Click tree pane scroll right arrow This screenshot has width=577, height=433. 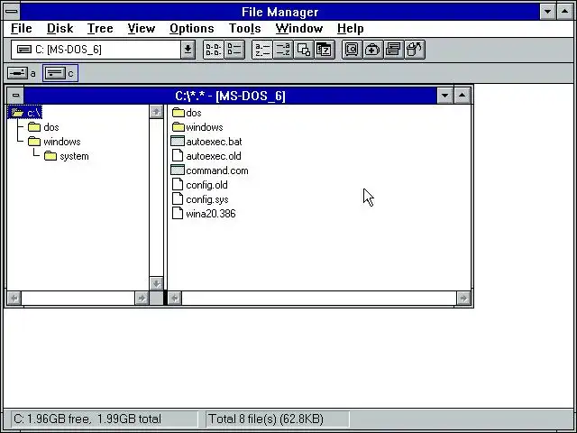pos(142,298)
